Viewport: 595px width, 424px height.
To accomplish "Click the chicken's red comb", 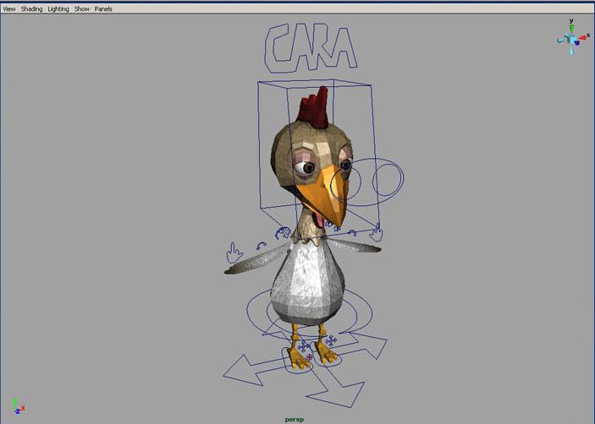I will click(314, 106).
